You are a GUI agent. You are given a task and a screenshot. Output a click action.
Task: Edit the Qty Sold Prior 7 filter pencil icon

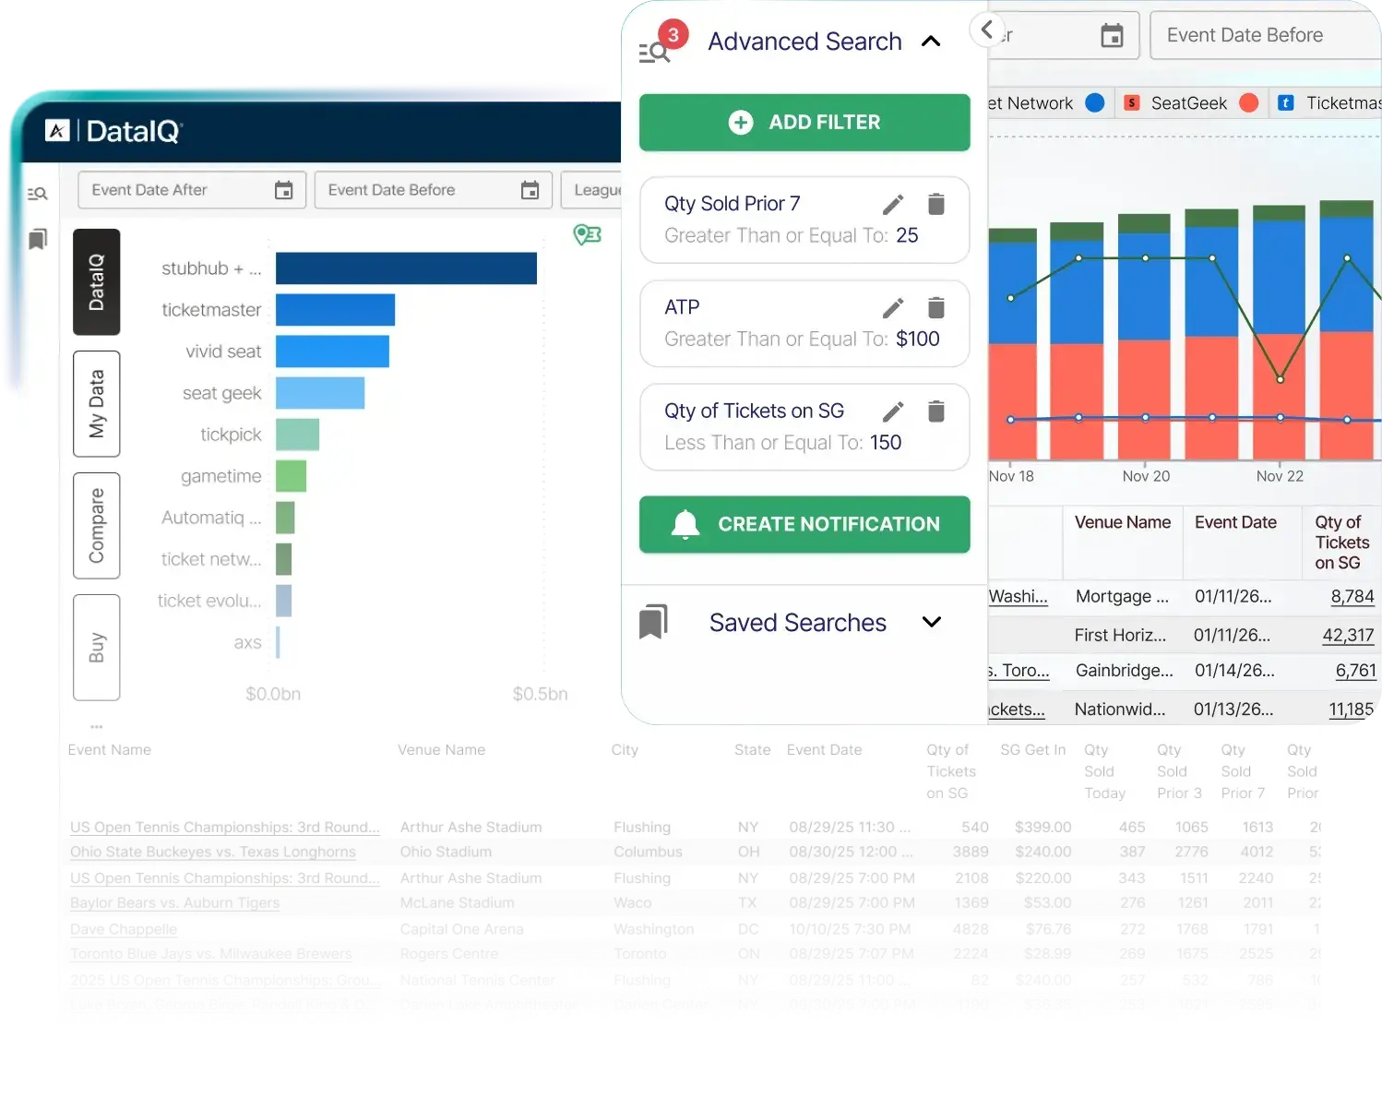(892, 204)
